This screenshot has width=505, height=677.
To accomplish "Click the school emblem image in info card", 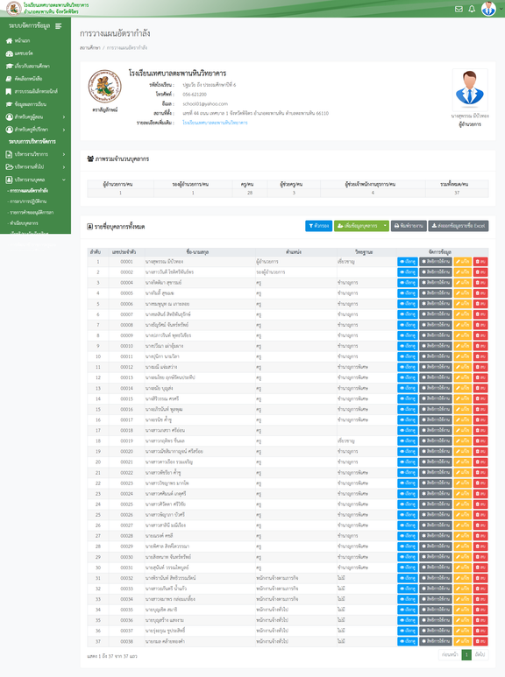I will pos(104,87).
